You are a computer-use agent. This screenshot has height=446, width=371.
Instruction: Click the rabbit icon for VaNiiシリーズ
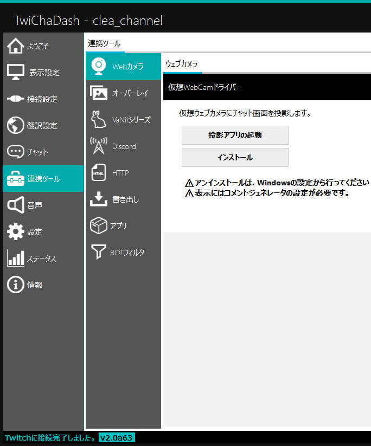pos(99,119)
